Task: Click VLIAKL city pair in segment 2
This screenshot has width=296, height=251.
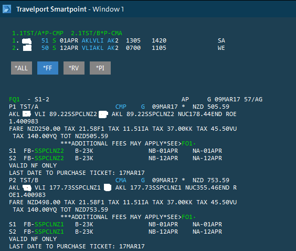Action: (x=93, y=48)
